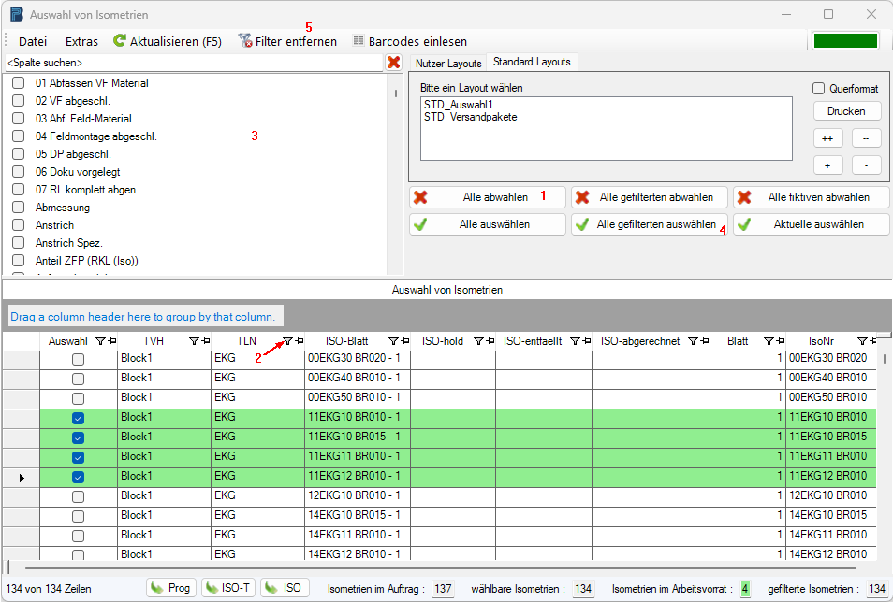Select STD_Versandpakete layout in list
The height and width of the screenshot is (602, 893).
pyautogui.click(x=470, y=117)
